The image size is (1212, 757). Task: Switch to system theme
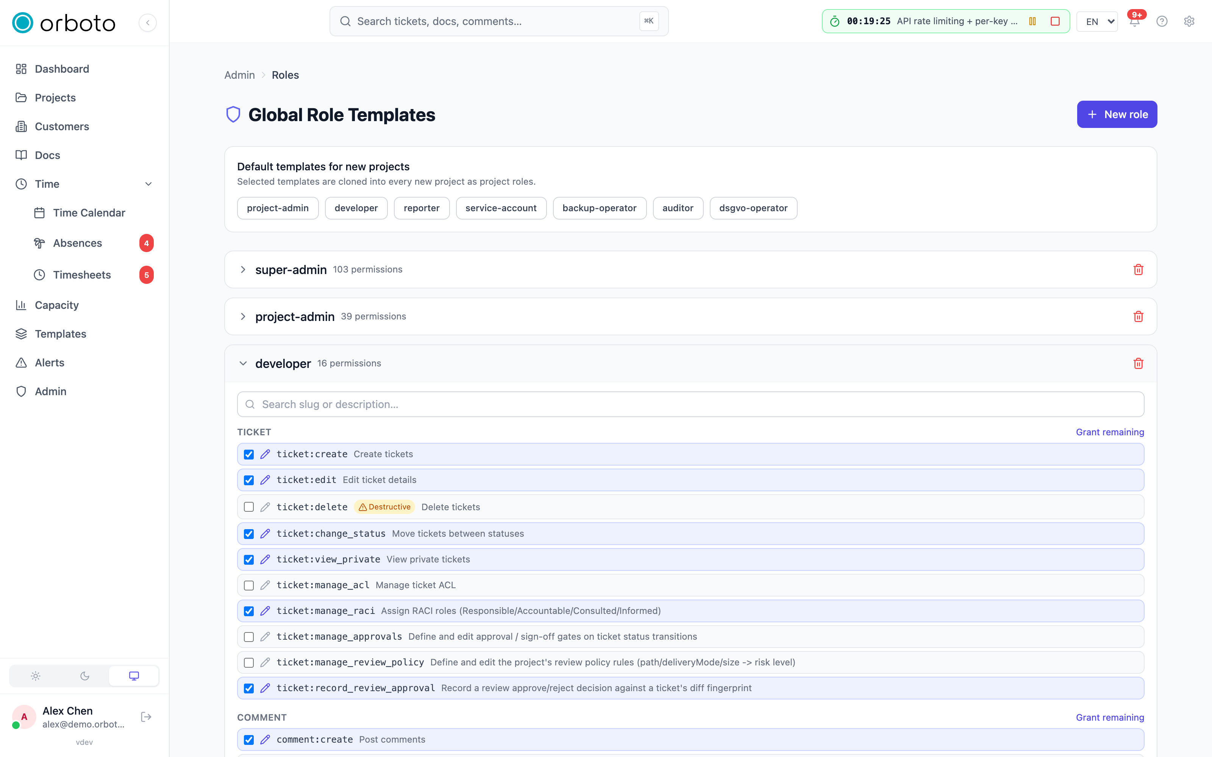click(x=134, y=676)
